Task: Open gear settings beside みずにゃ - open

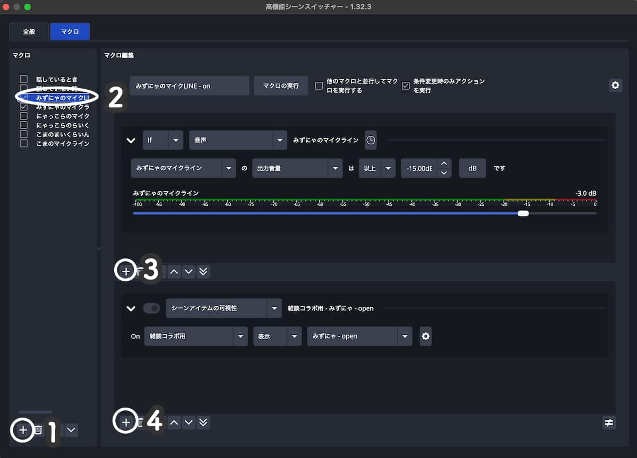Action: point(425,336)
